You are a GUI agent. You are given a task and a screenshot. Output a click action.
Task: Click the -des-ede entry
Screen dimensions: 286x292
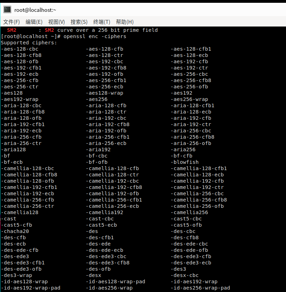coord(98,244)
